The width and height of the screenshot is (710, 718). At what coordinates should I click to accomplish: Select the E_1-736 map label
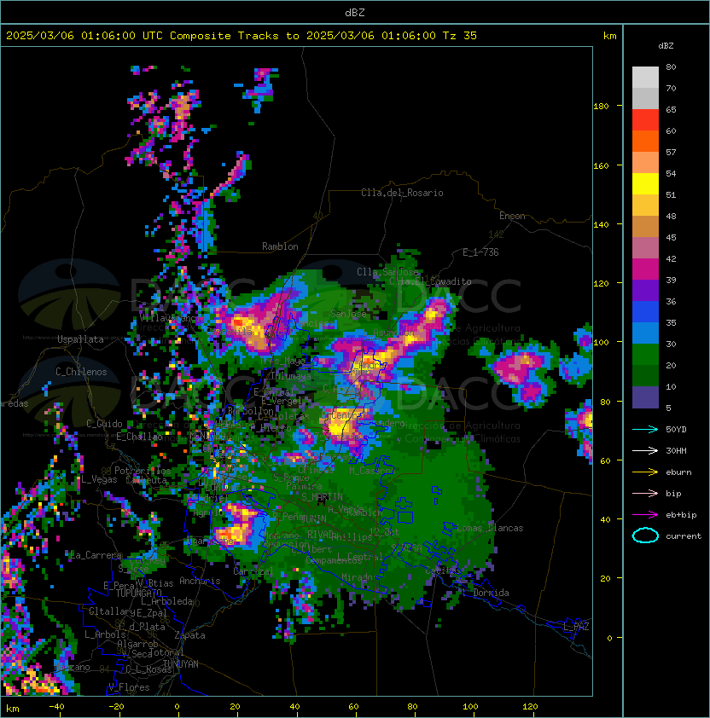click(480, 252)
